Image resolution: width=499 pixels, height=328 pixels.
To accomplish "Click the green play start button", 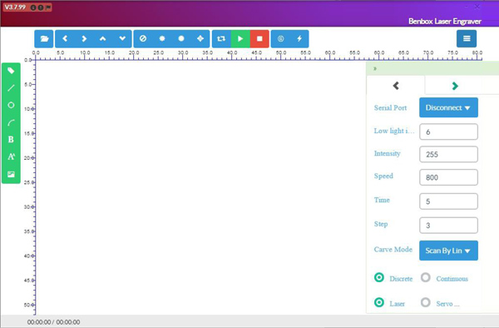I will pos(240,39).
